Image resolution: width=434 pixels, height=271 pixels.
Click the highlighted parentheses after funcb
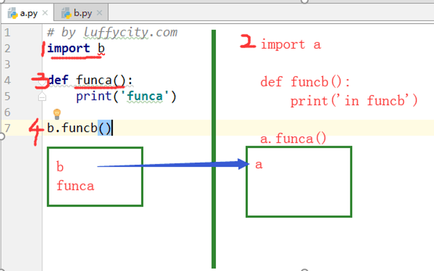pyautogui.click(x=104, y=128)
